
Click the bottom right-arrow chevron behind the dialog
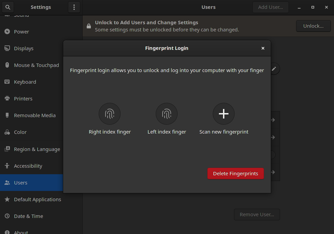click(x=272, y=173)
